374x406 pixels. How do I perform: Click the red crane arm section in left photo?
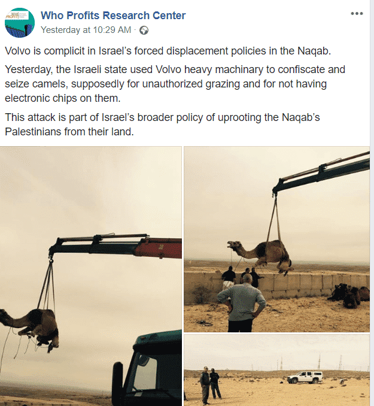[x=159, y=249]
